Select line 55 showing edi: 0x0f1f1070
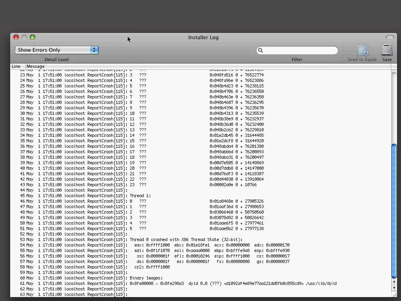The width and height of the screenshot is (401, 301). (200, 250)
